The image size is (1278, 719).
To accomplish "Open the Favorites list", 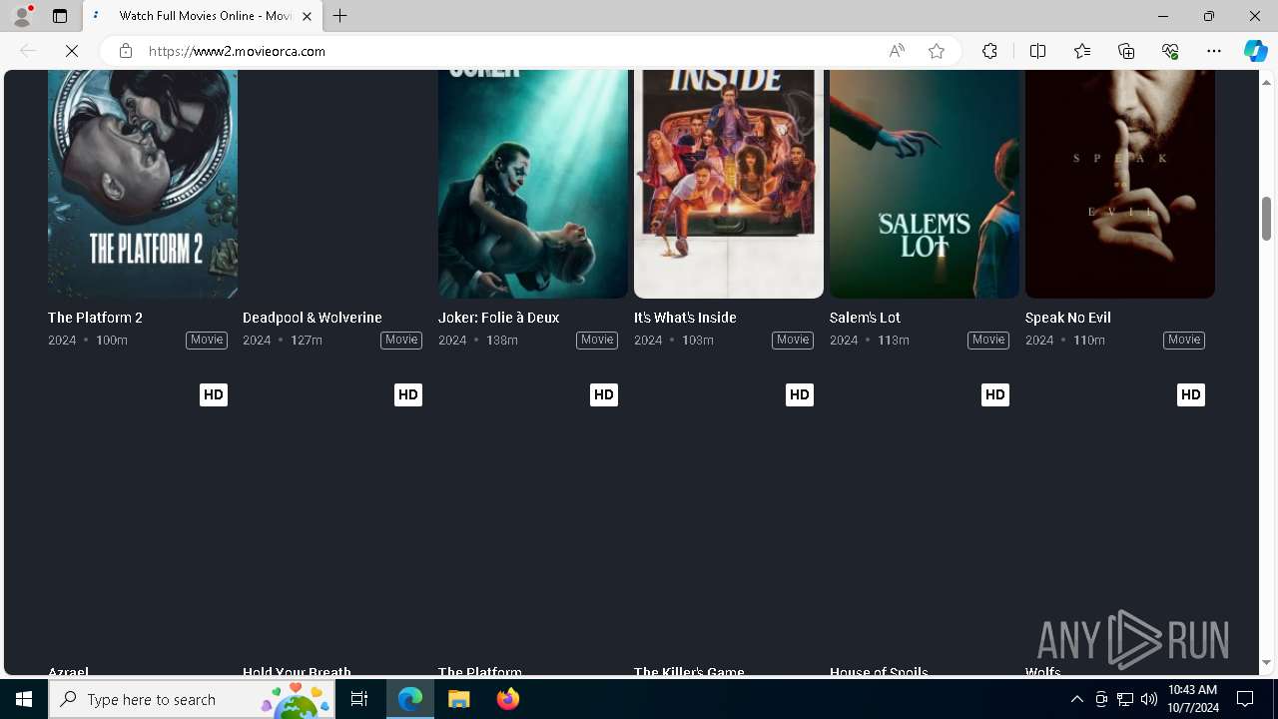I will click(1082, 51).
